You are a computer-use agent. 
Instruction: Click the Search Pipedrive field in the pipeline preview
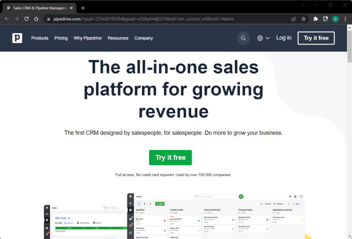click(216, 196)
